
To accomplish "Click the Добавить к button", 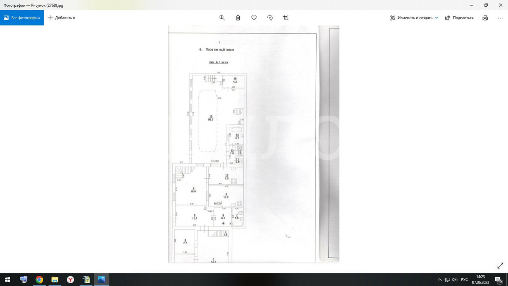I will (62, 18).
